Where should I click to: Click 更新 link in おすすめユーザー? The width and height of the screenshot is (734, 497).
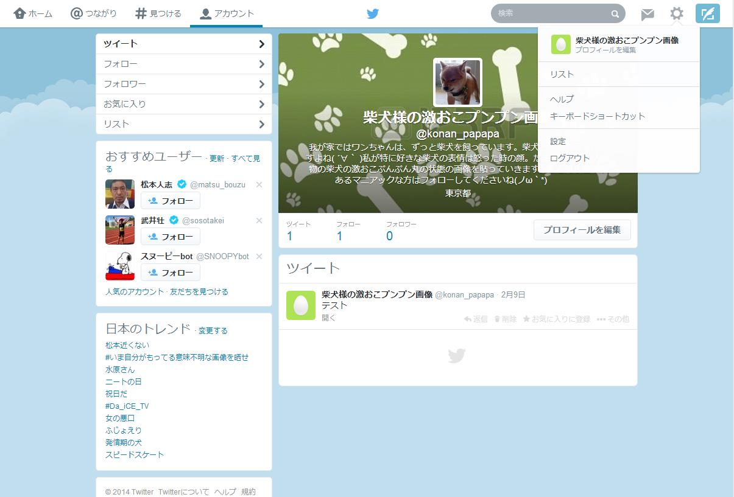pyautogui.click(x=217, y=159)
